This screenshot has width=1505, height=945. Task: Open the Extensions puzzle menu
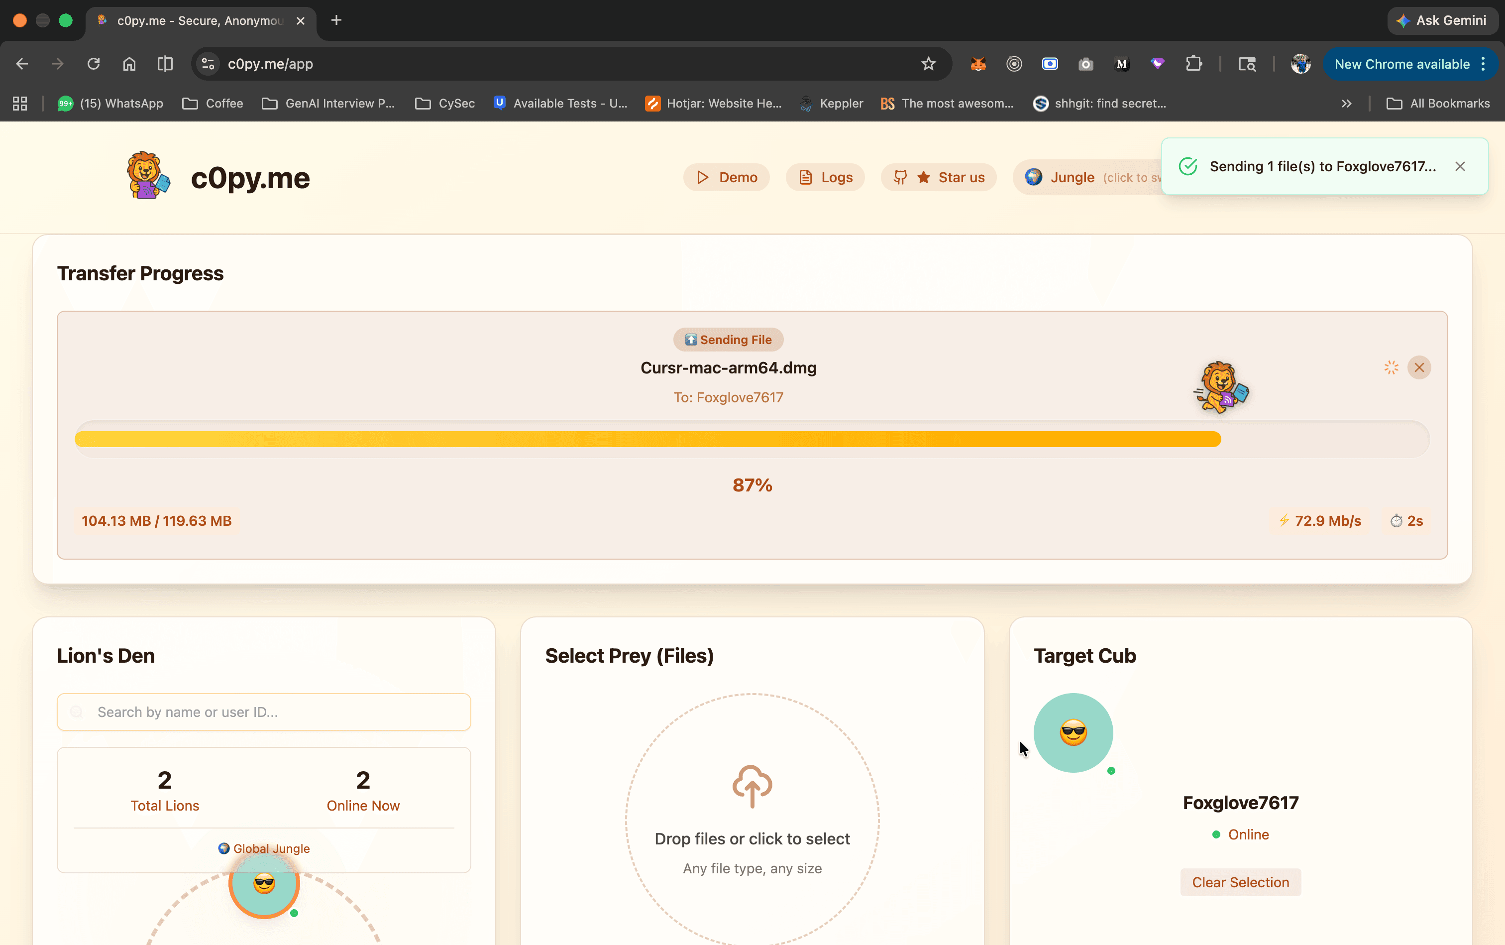coord(1194,64)
